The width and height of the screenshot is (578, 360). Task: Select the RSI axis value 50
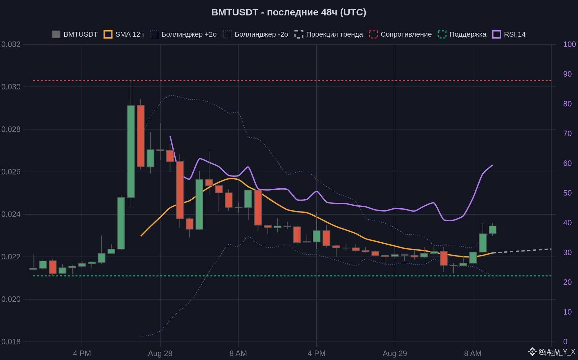(567, 193)
